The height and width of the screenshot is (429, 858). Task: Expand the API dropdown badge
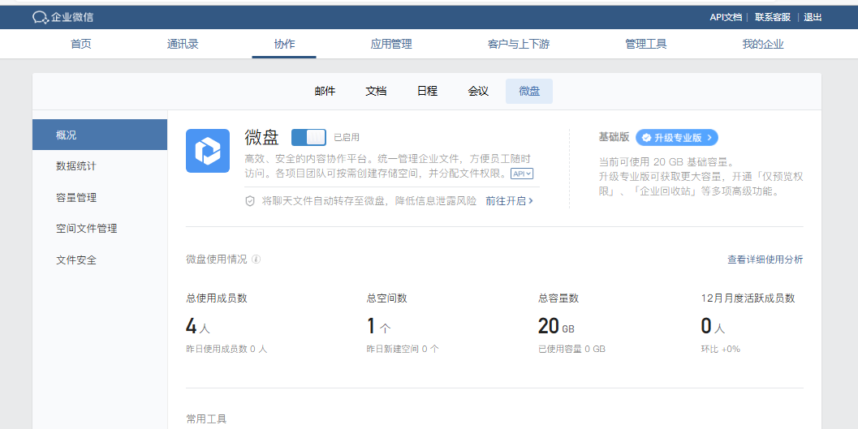pos(522,174)
